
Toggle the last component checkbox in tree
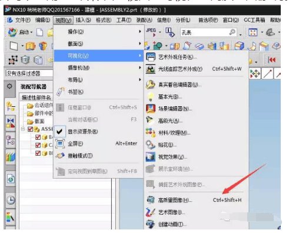[x=38, y=153]
